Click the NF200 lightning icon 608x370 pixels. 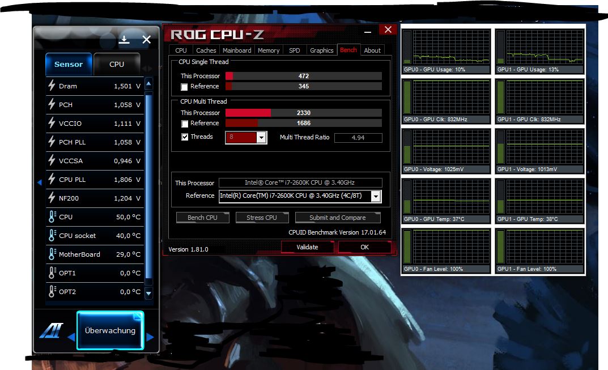click(52, 197)
